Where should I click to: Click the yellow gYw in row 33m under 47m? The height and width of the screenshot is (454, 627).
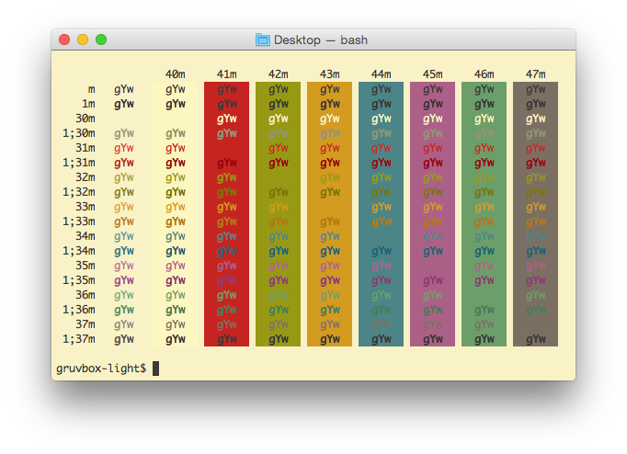pyautogui.click(x=536, y=208)
